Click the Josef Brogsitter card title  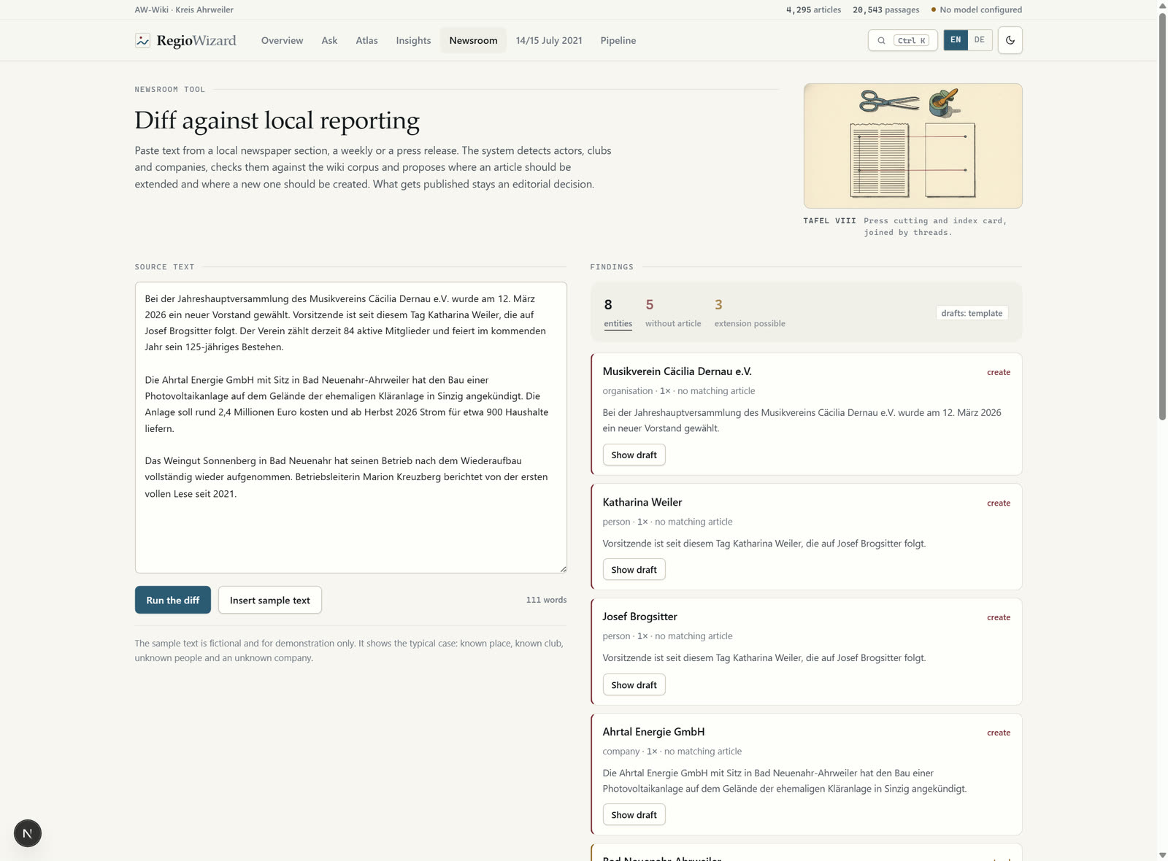[639, 617]
